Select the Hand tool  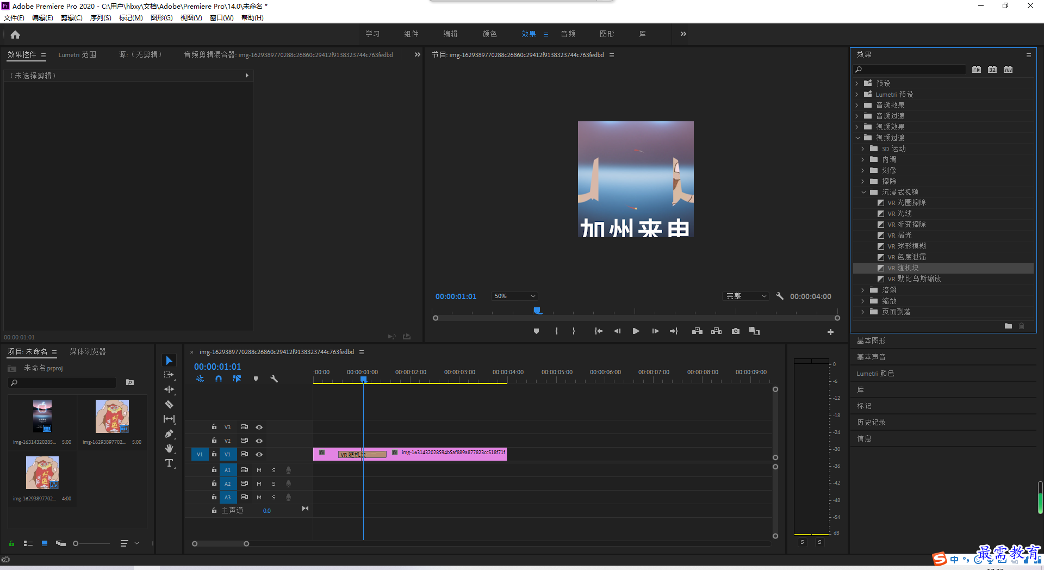tap(169, 448)
